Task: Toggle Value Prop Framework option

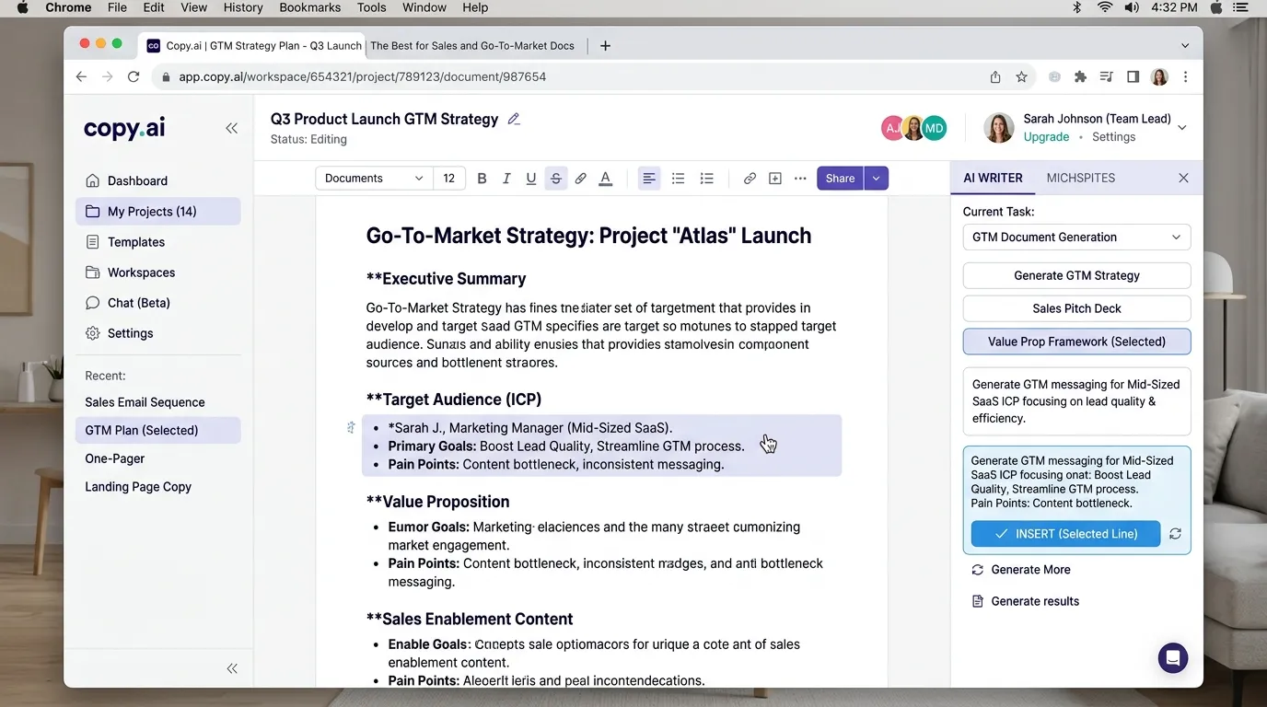Action: tap(1076, 342)
